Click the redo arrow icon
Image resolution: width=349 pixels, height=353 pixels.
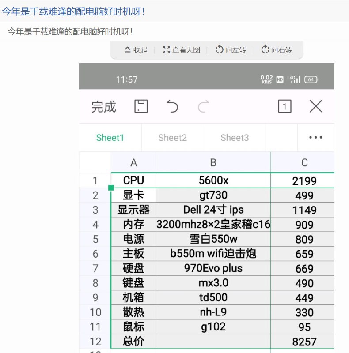[x=203, y=106]
